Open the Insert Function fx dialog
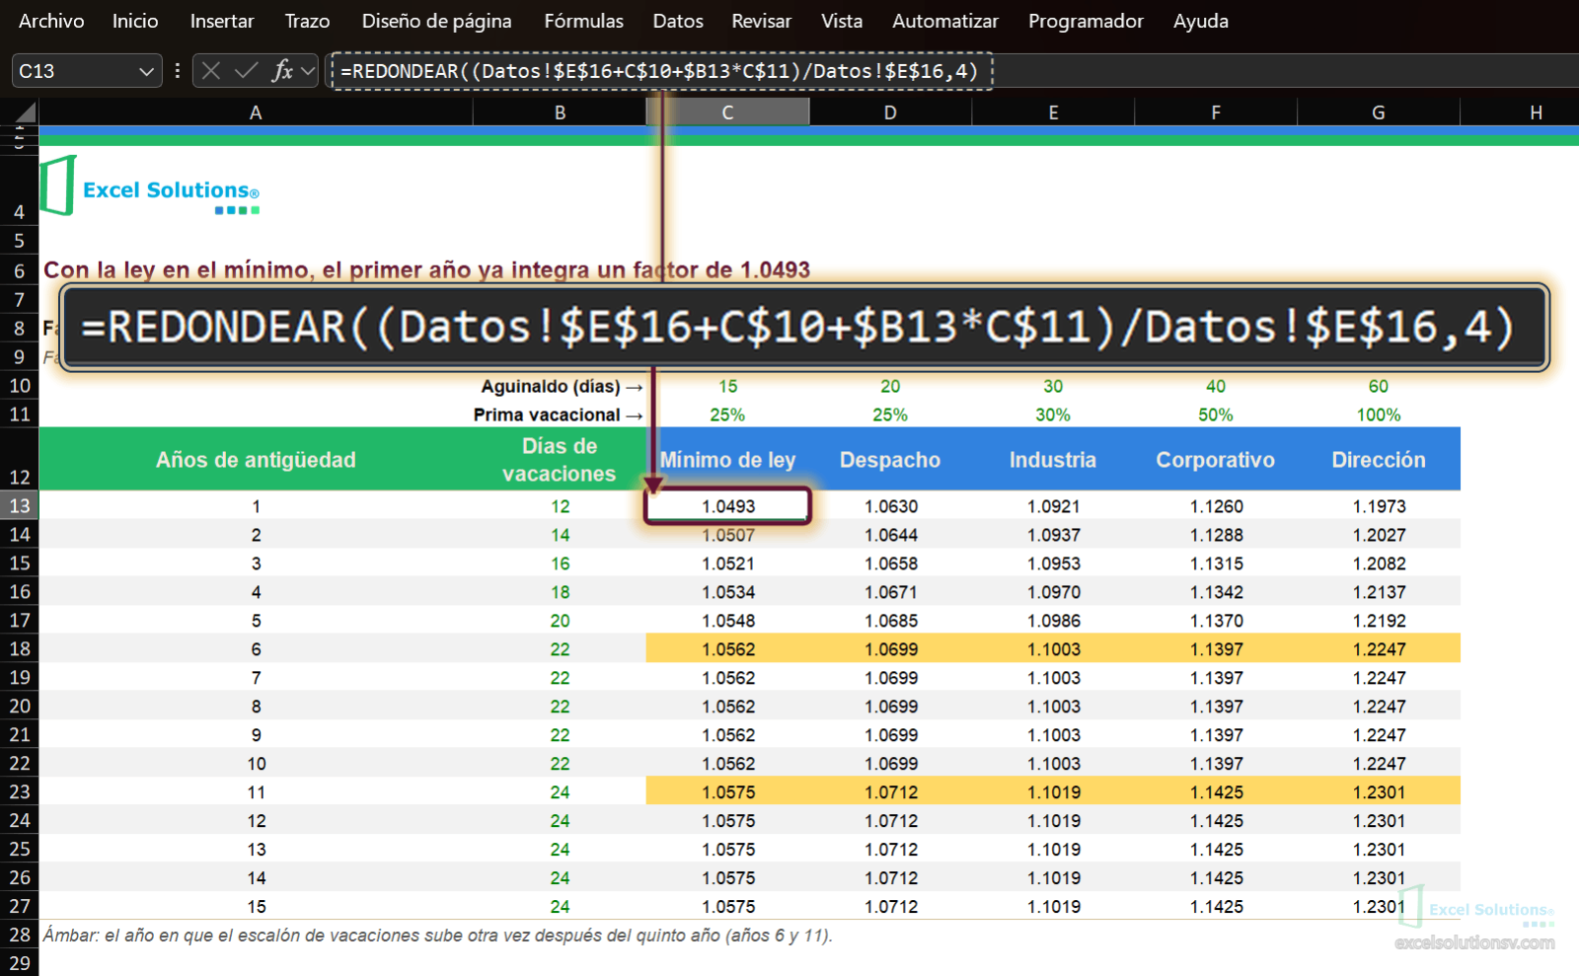 [x=282, y=71]
